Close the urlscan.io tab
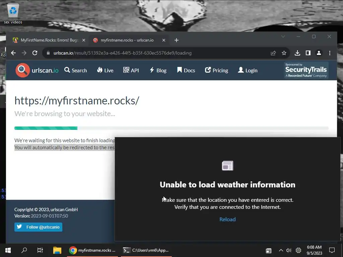 click(163, 40)
